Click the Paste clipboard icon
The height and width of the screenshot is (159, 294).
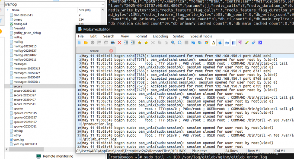[x=166, y=43]
